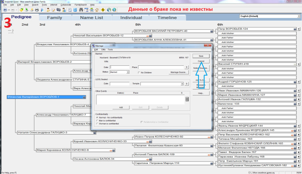Switch to the Individual tab

tap(131, 18)
